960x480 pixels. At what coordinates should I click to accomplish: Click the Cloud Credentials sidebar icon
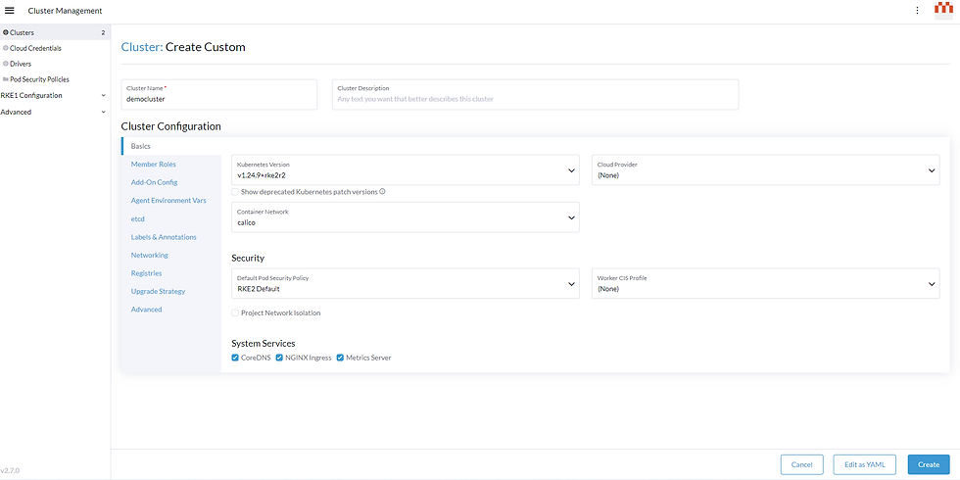6,48
